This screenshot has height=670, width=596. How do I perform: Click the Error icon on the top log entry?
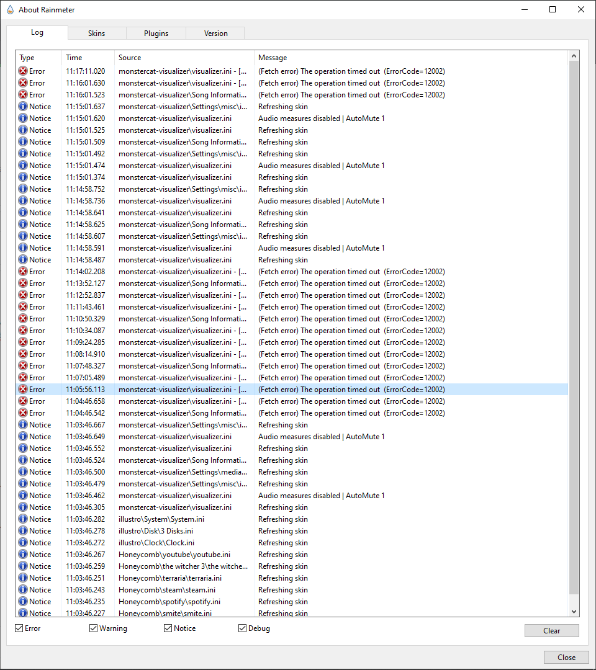22,71
